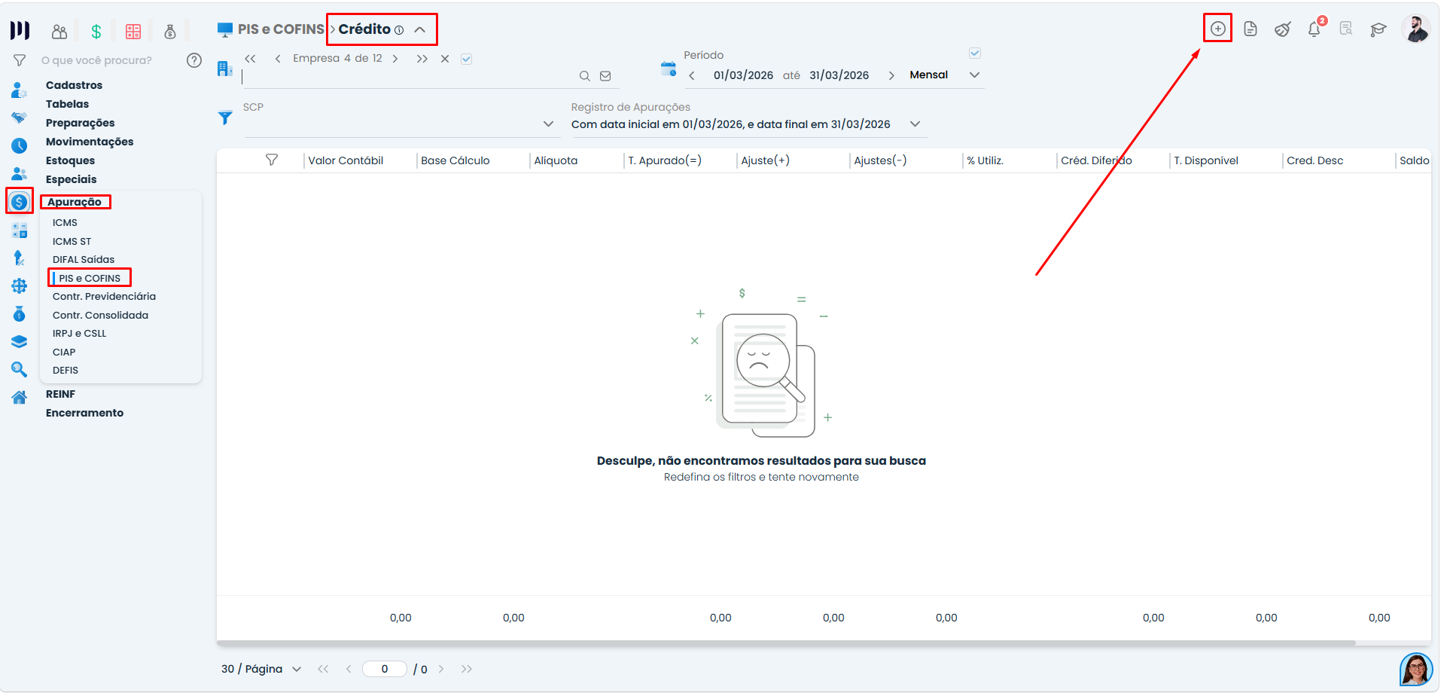Select the stacked layers sidebar icon
Viewport: 1441px width, 693px height.
point(20,341)
